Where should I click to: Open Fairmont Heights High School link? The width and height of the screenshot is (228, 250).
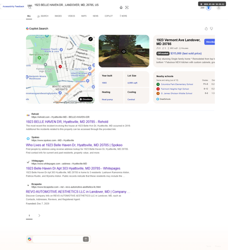(x=175, y=89)
